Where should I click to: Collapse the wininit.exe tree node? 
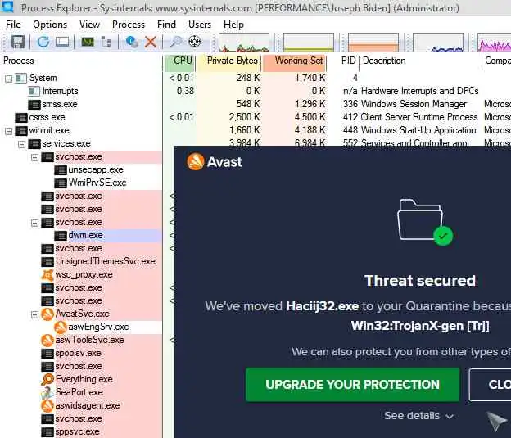coord(8,131)
